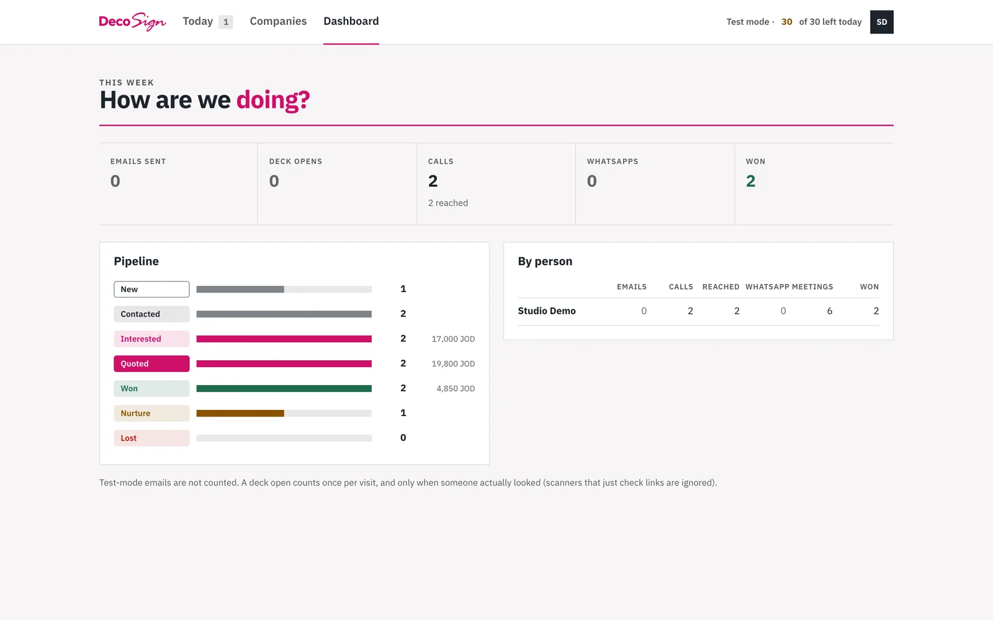The width and height of the screenshot is (993, 620).
Task: Click the Calls stat card
Action: [496, 184]
